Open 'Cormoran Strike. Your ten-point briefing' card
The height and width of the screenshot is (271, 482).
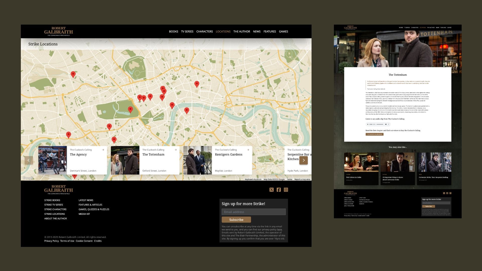pos(434,169)
